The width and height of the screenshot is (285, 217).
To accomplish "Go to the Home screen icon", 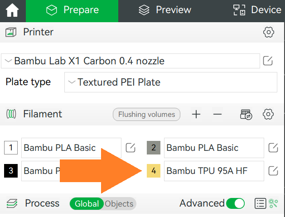I will 12,10.
